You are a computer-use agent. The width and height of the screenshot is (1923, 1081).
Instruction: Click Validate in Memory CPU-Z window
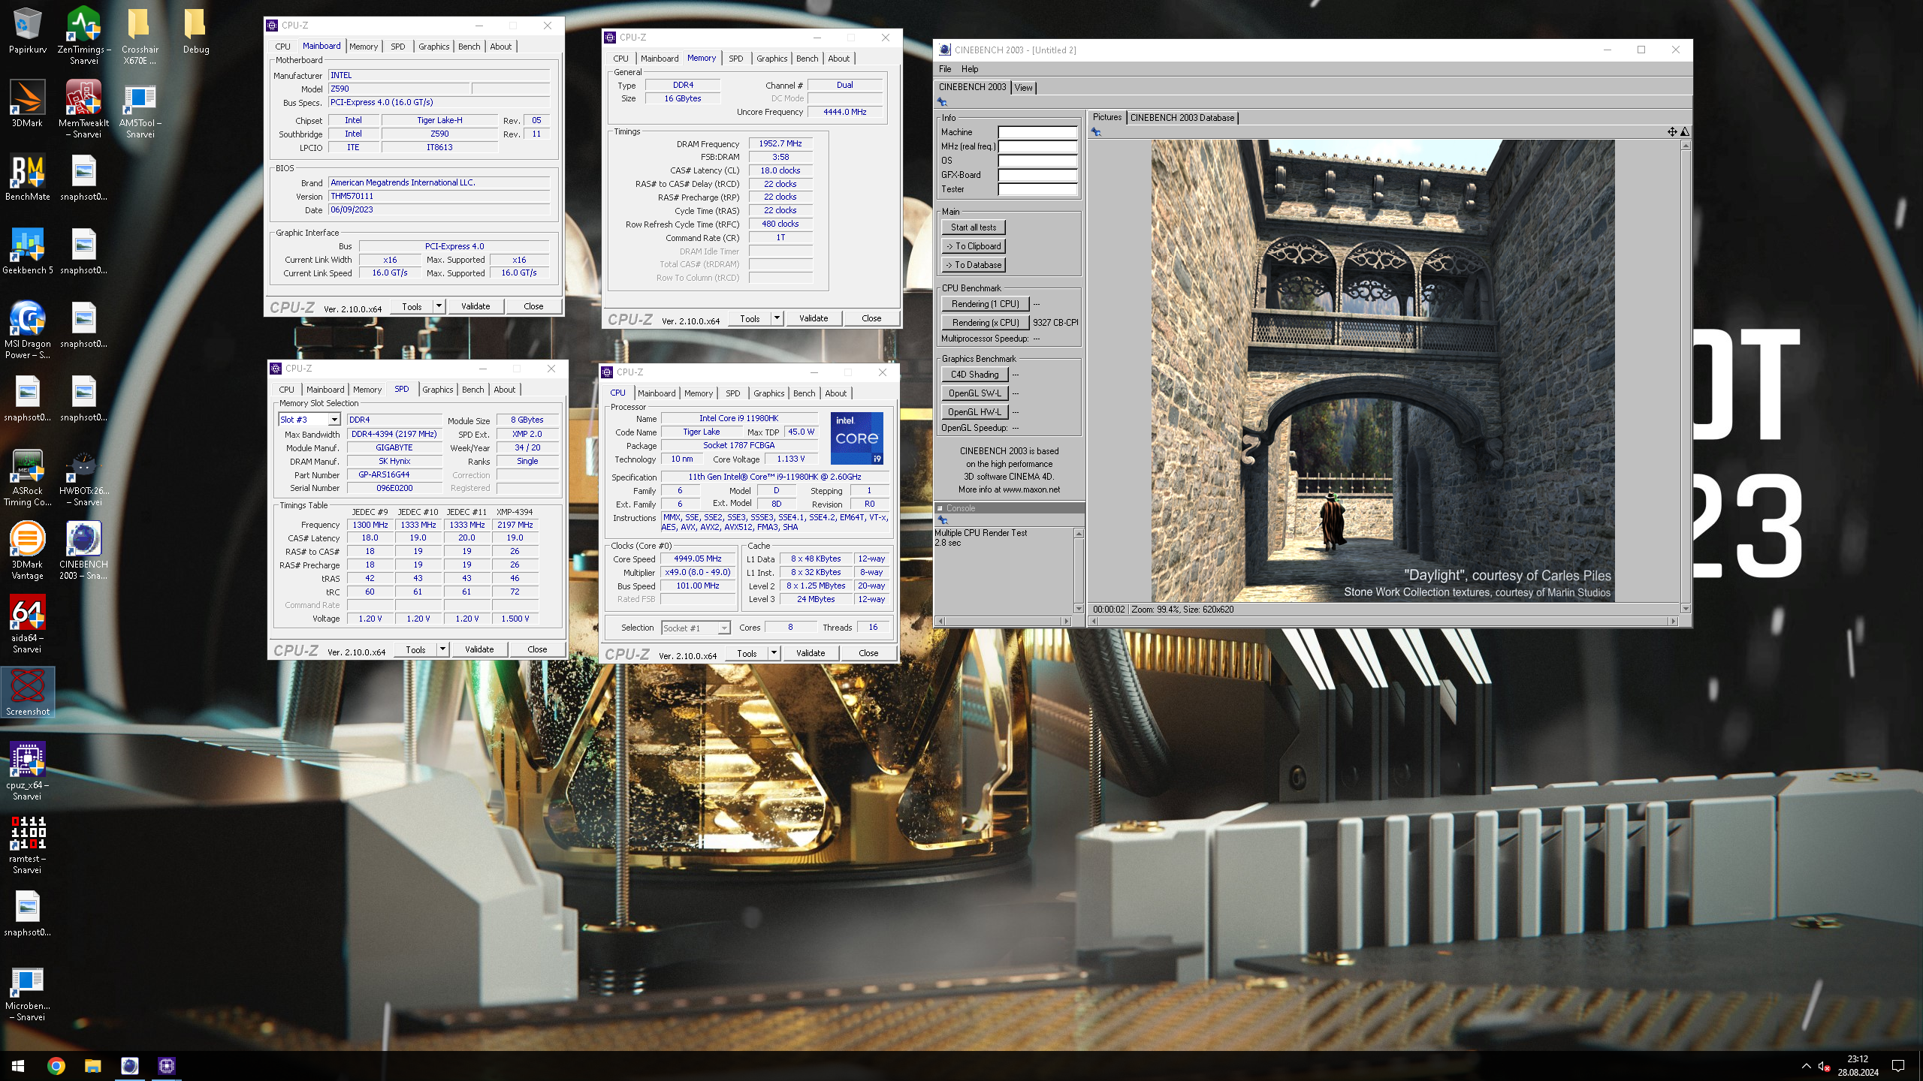pos(814,318)
